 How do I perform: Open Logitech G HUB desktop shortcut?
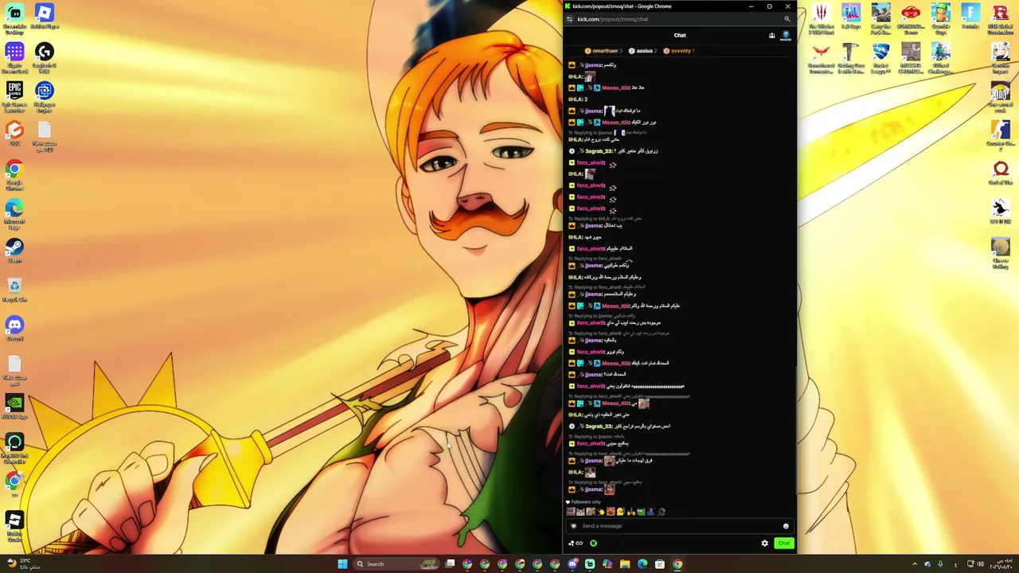(45, 59)
